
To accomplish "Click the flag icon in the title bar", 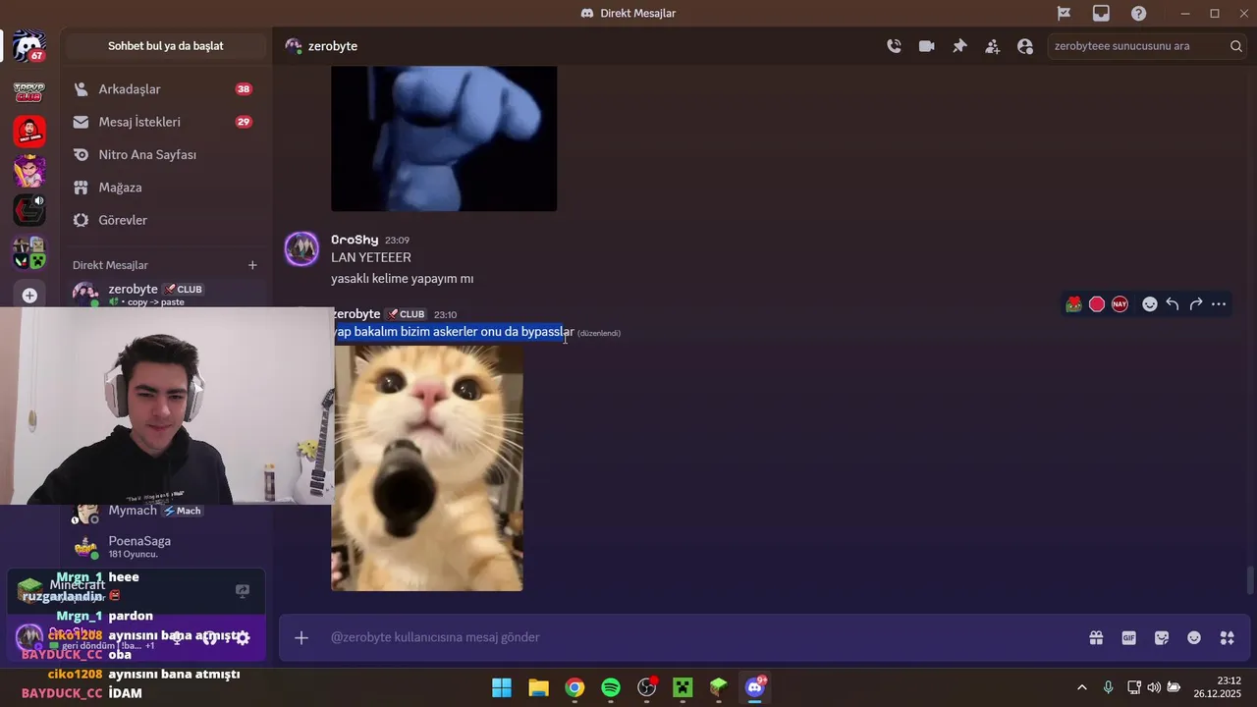I will (x=1064, y=13).
